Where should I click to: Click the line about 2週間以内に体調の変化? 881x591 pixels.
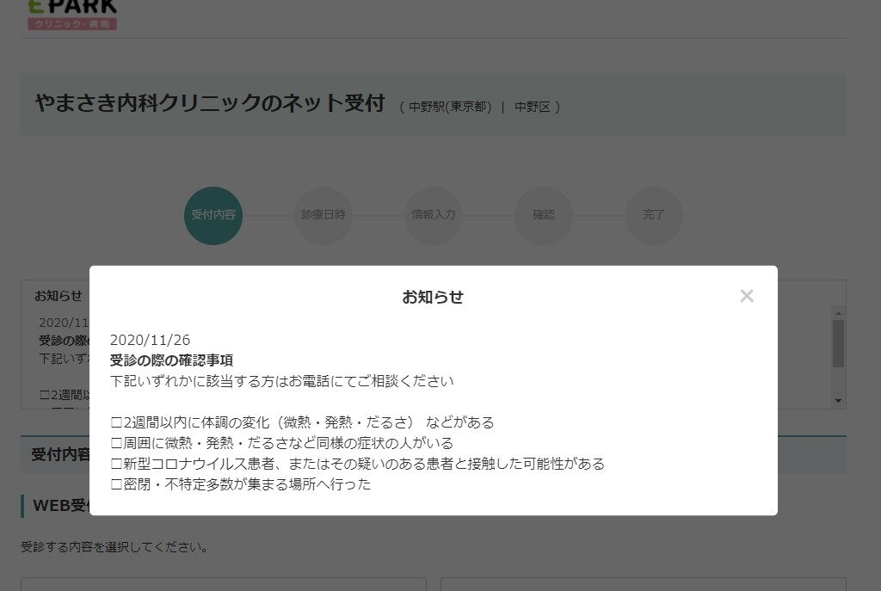302,422
